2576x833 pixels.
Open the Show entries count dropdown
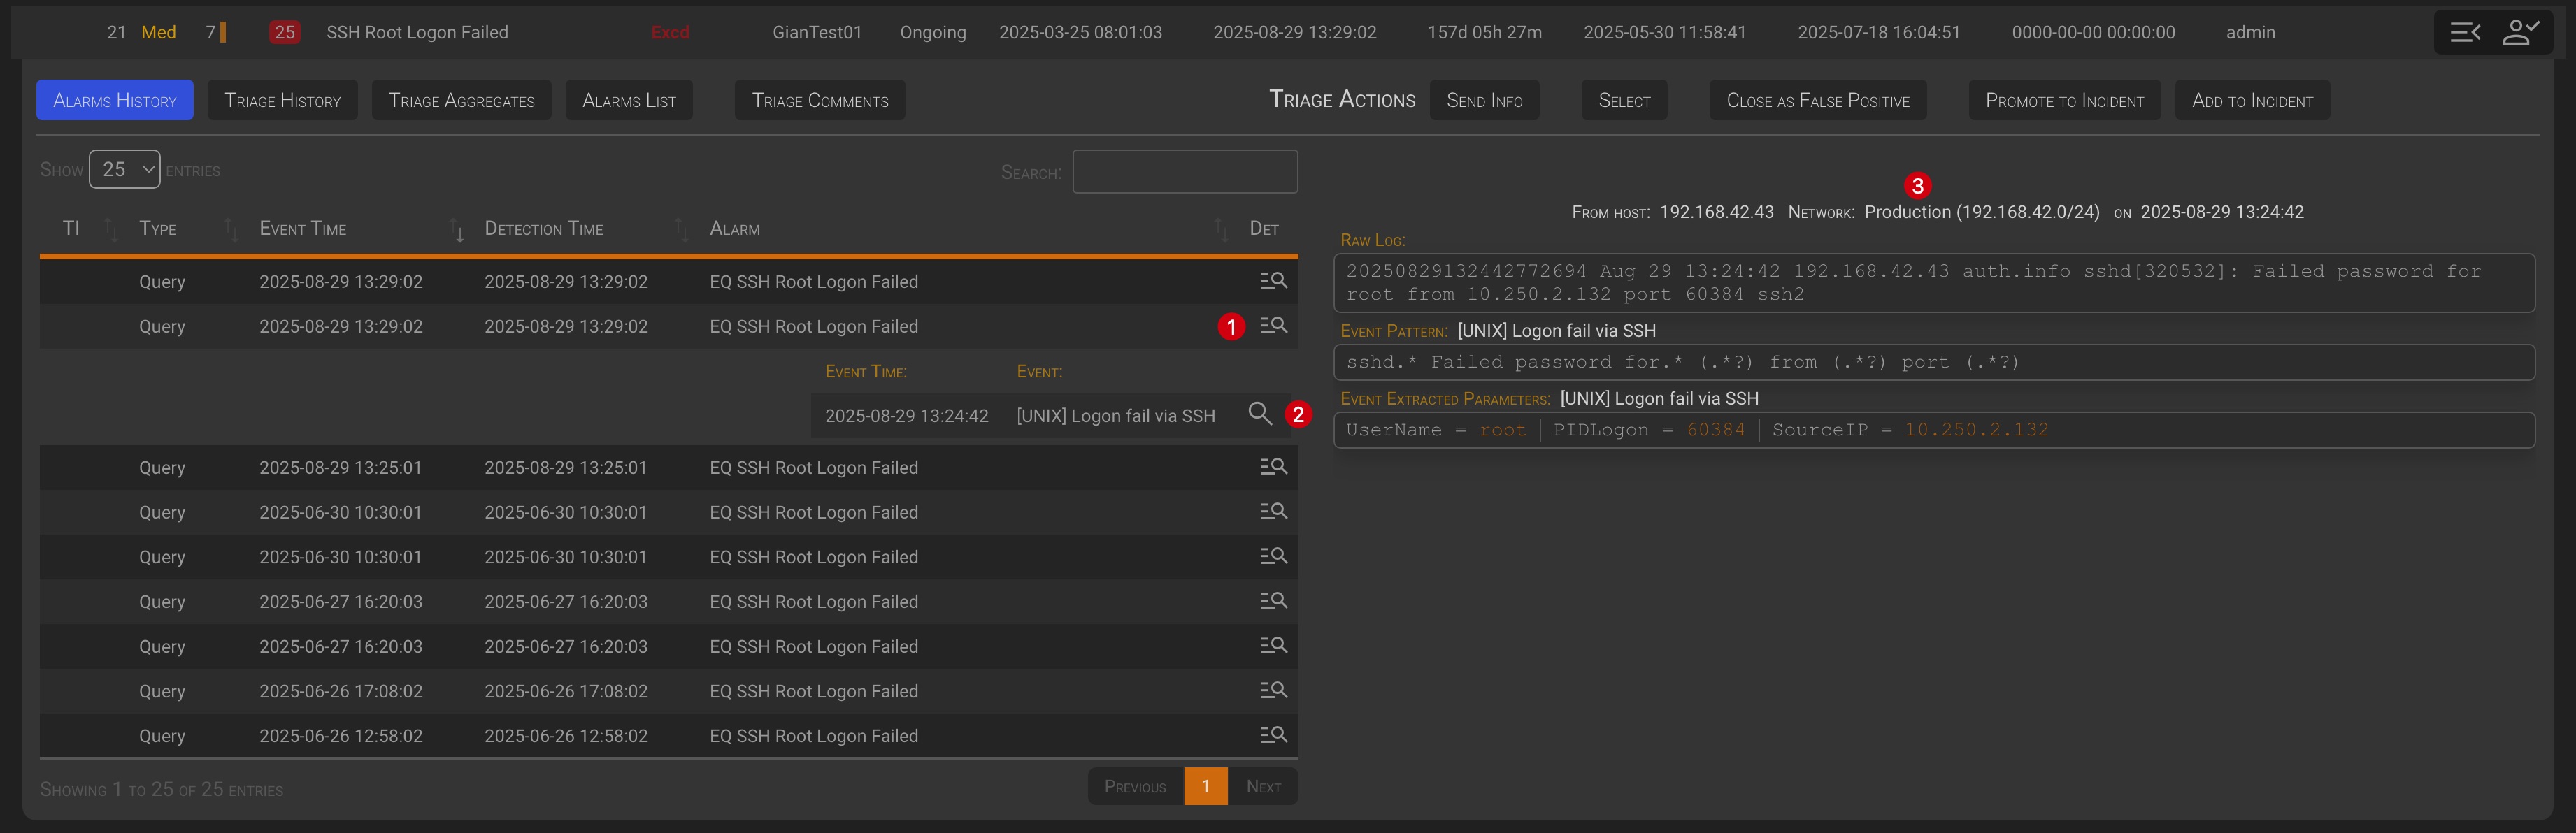tap(125, 170)
